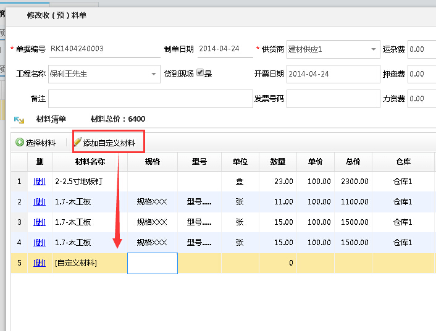This screenshot has width=436, height=331.
Task: Click the 制单日期 date field
Action: point(225,49)
